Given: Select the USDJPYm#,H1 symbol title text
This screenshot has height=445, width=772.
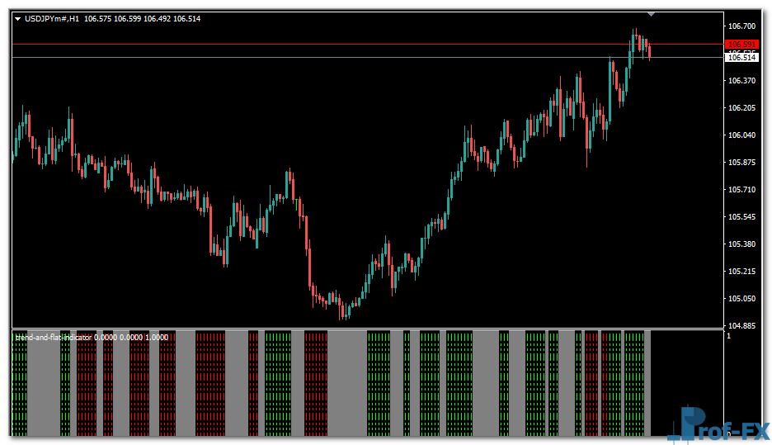Looking at the screenshot, I should coord(52,19).
